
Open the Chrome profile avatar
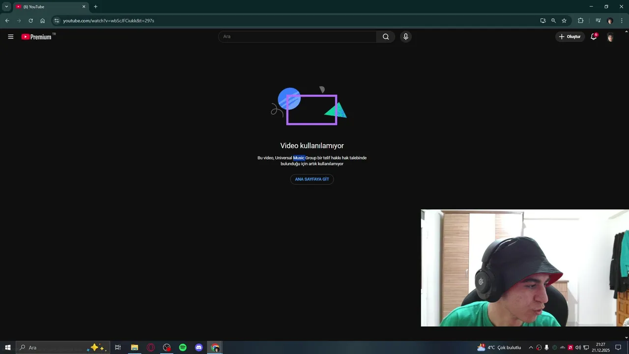click(610, 21)
